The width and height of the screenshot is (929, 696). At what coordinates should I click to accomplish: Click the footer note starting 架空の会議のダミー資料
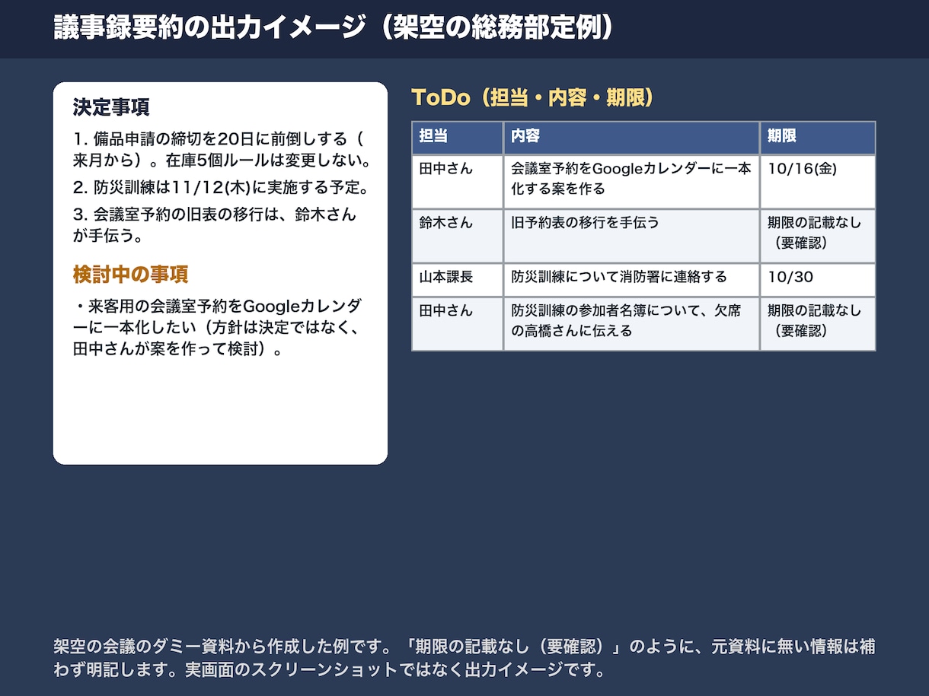click(464, 658)
